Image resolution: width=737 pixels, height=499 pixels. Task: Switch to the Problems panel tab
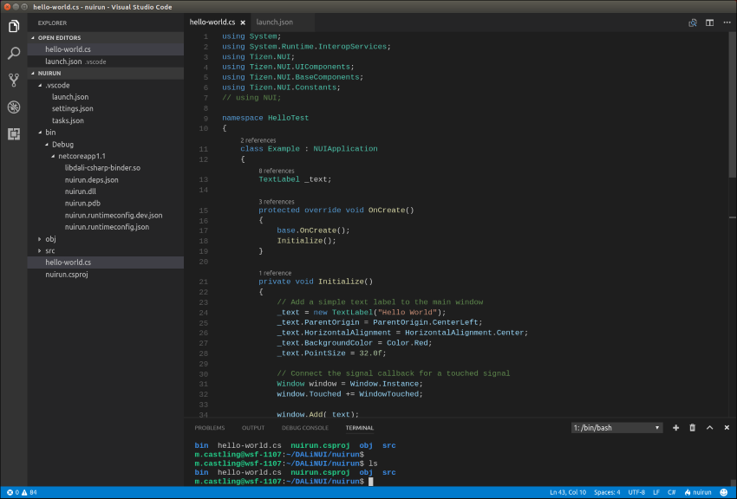(x=209, y=428)
